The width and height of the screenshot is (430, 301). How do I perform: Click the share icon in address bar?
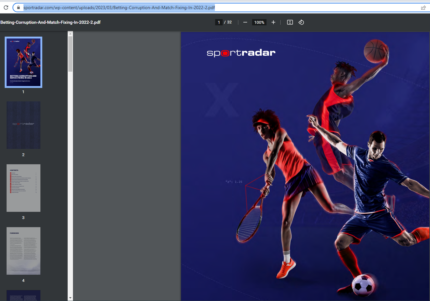(x=423, y=8)
